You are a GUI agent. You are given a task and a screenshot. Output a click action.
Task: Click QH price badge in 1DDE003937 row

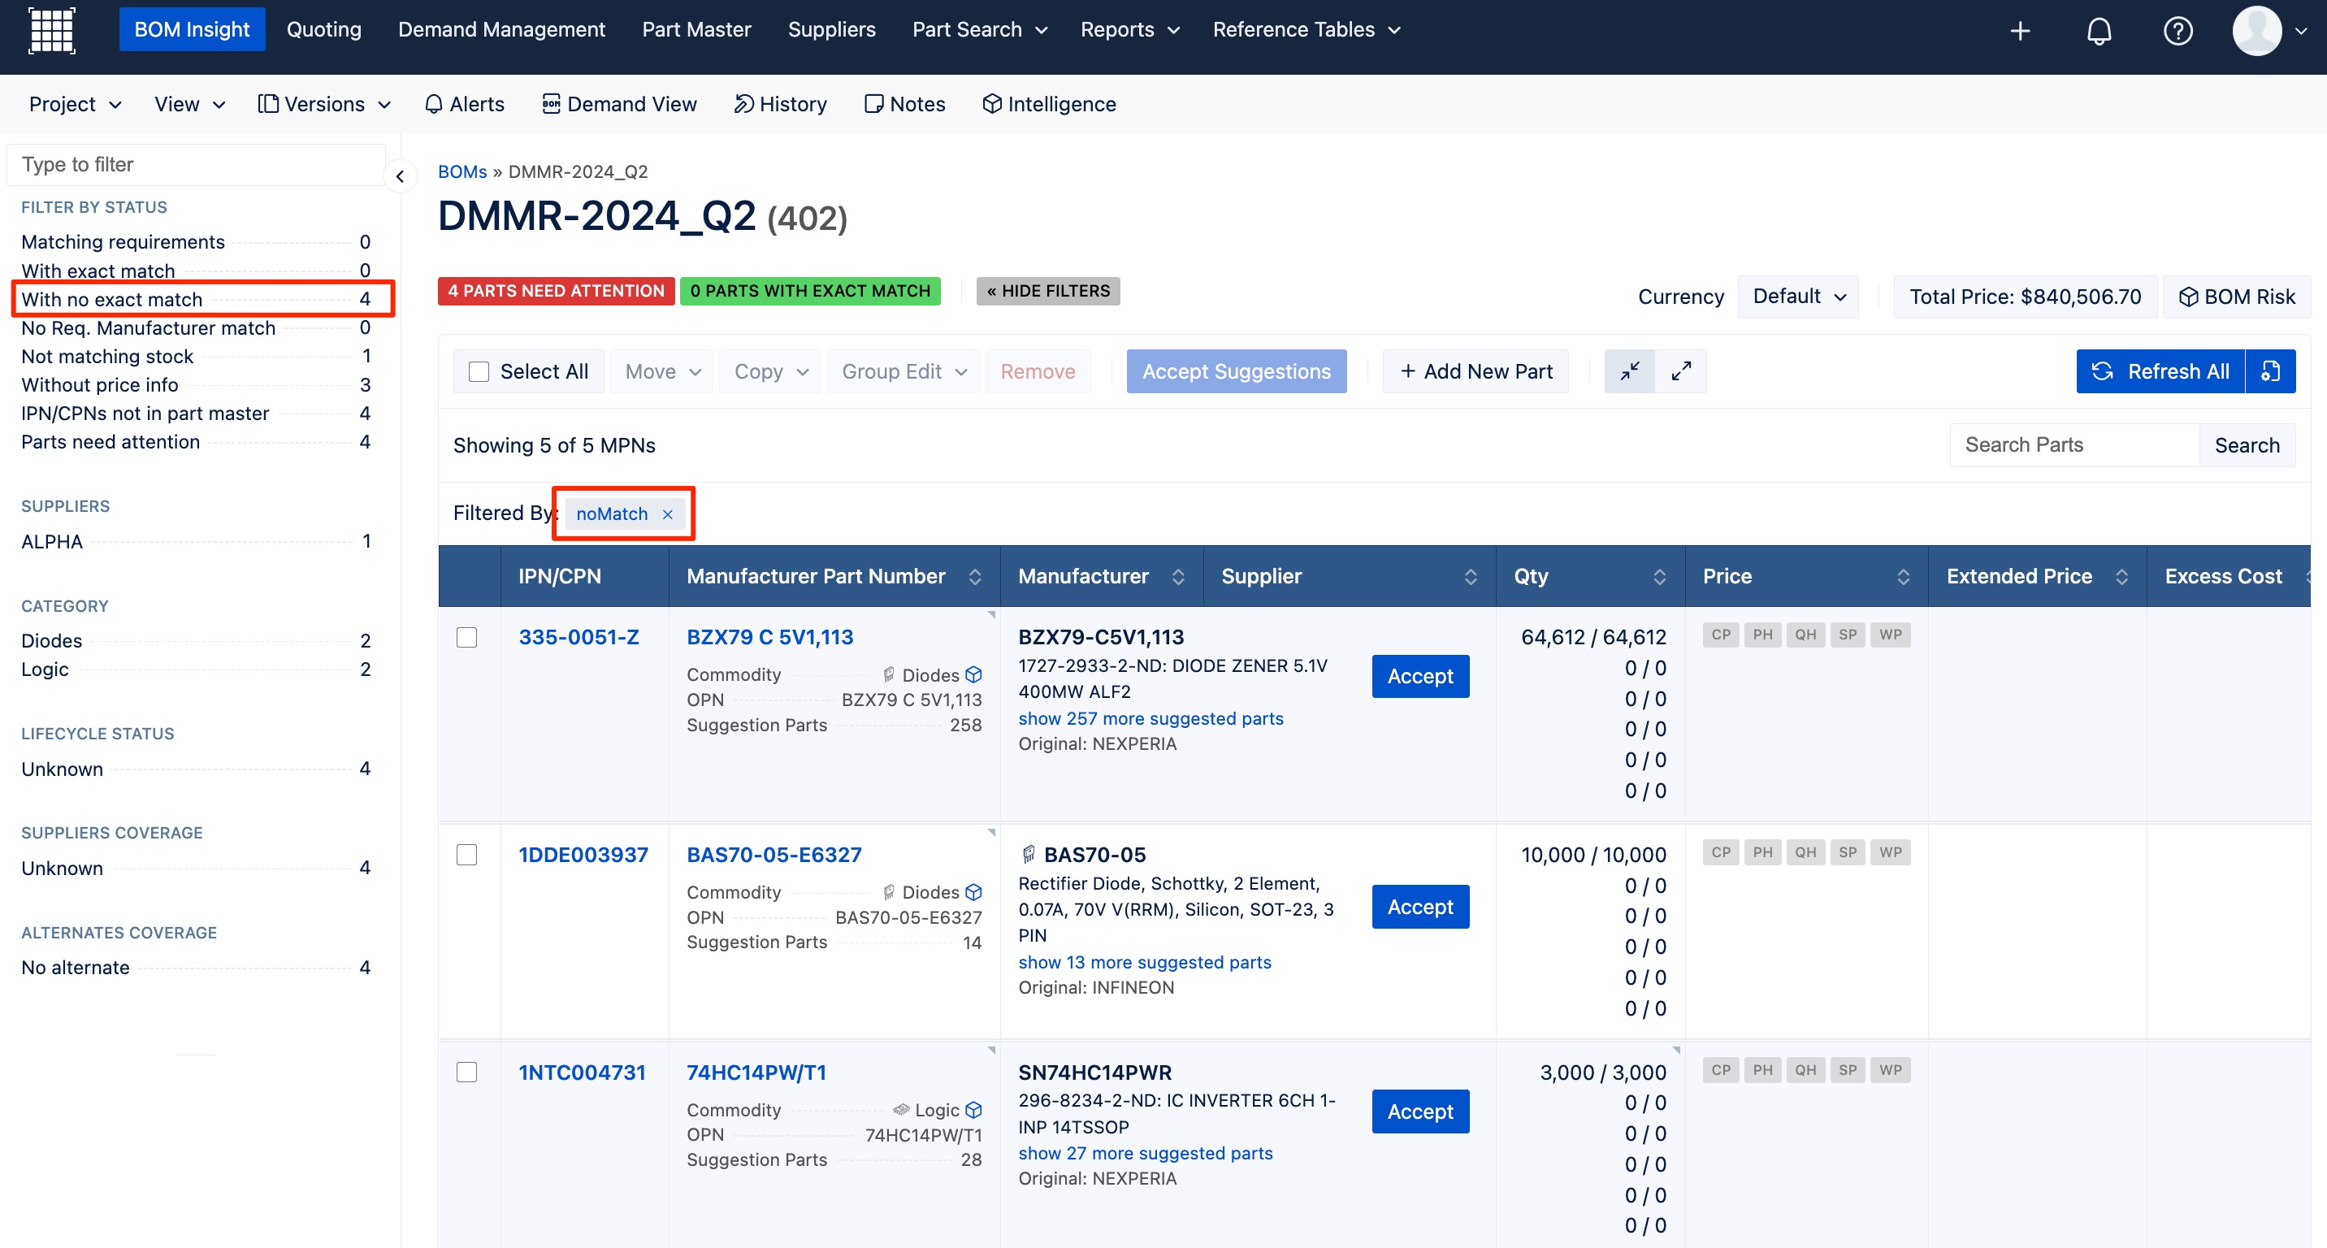1805,852
